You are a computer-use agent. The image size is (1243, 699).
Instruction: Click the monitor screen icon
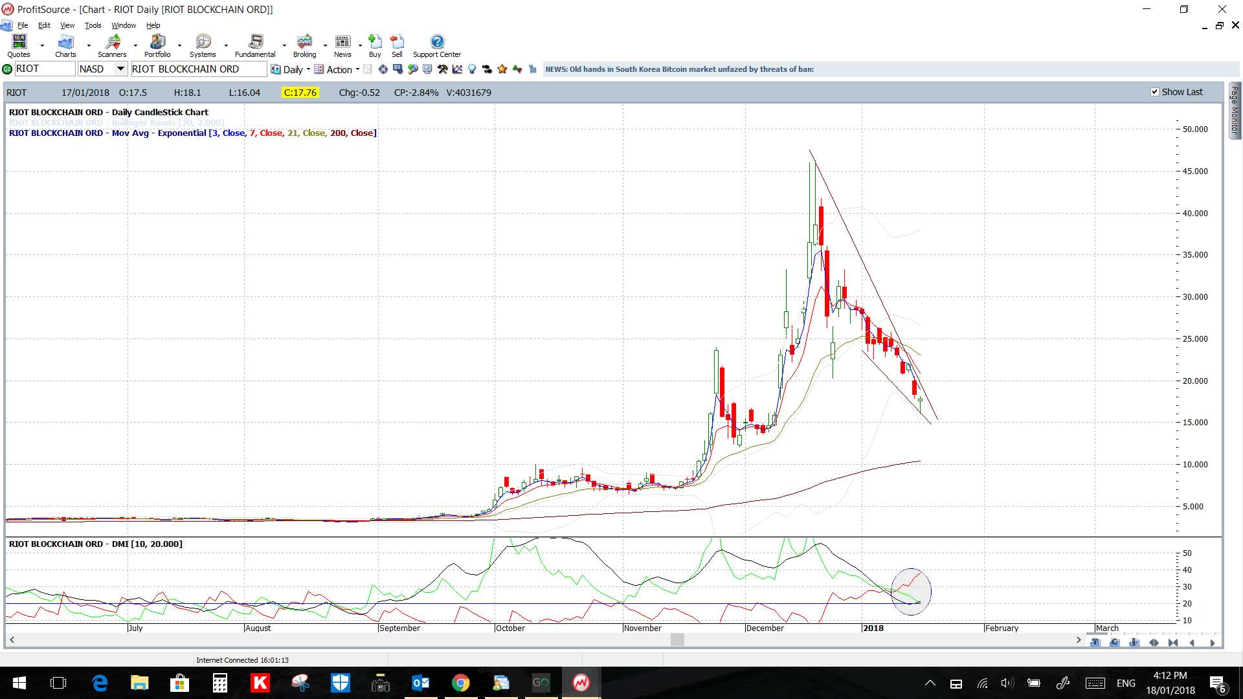tap(427, 69)
